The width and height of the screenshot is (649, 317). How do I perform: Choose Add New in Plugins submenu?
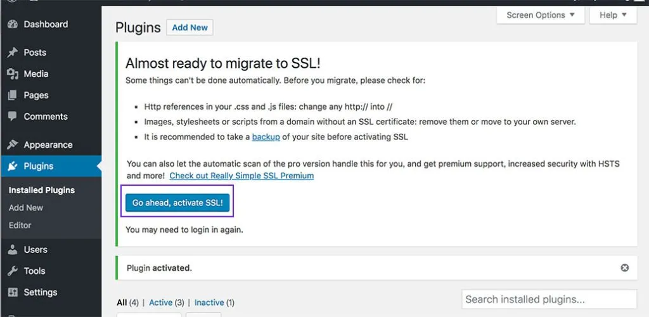[25, 208]
